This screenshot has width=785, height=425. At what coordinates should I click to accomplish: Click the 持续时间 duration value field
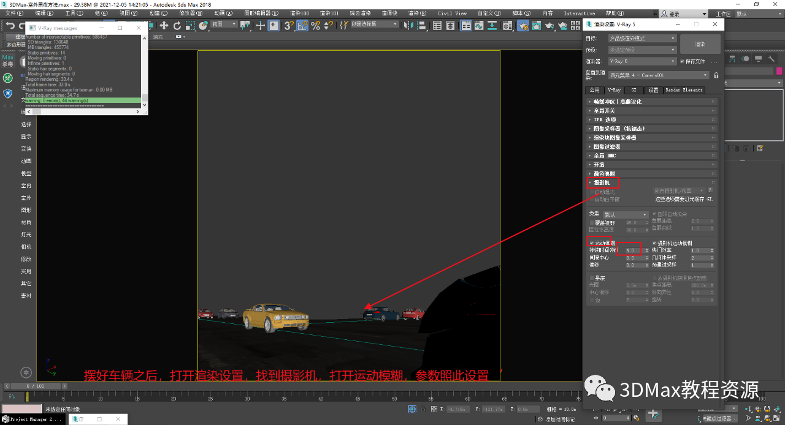coord(631,250)
